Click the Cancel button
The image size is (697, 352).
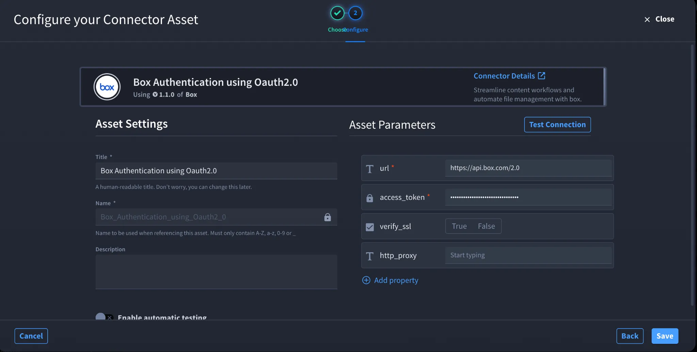31,336
